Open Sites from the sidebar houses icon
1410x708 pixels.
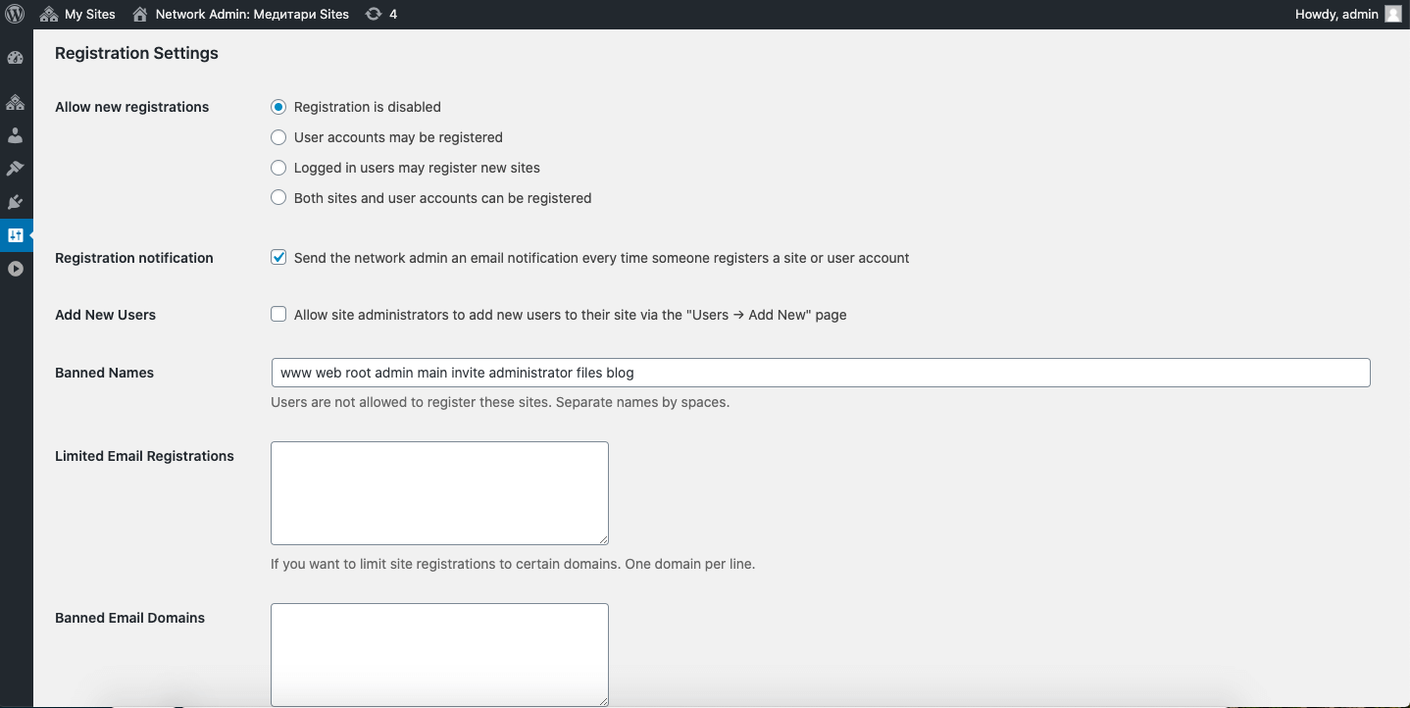[x=16, y=102]
